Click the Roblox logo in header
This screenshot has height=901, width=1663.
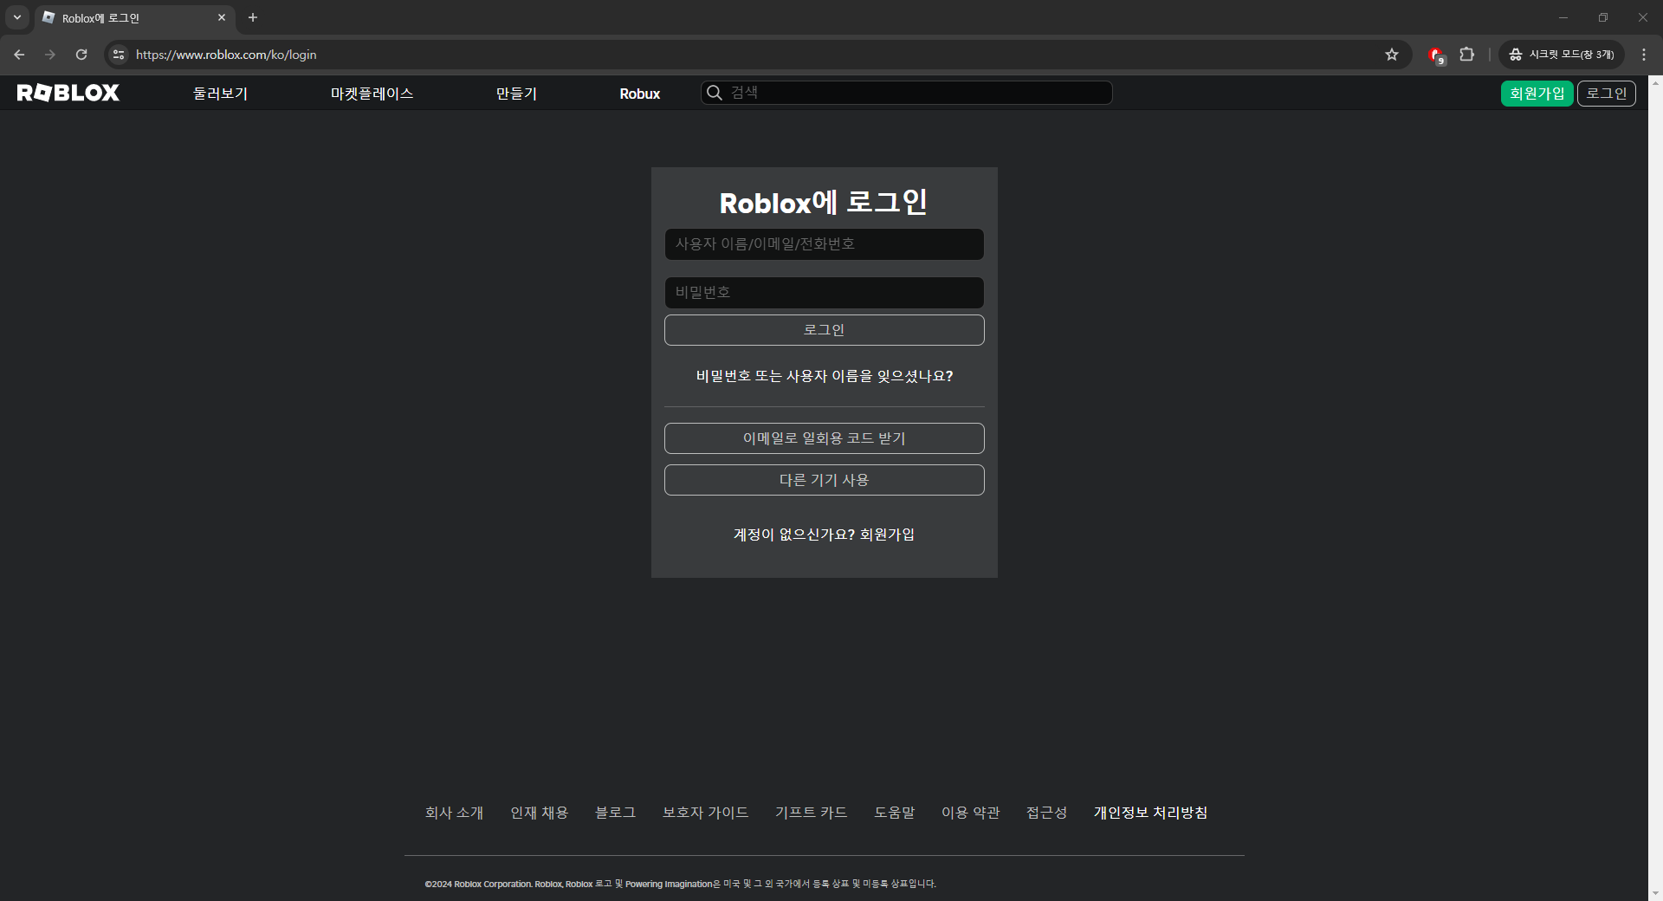pyautogui.click(x=68, y=93)
